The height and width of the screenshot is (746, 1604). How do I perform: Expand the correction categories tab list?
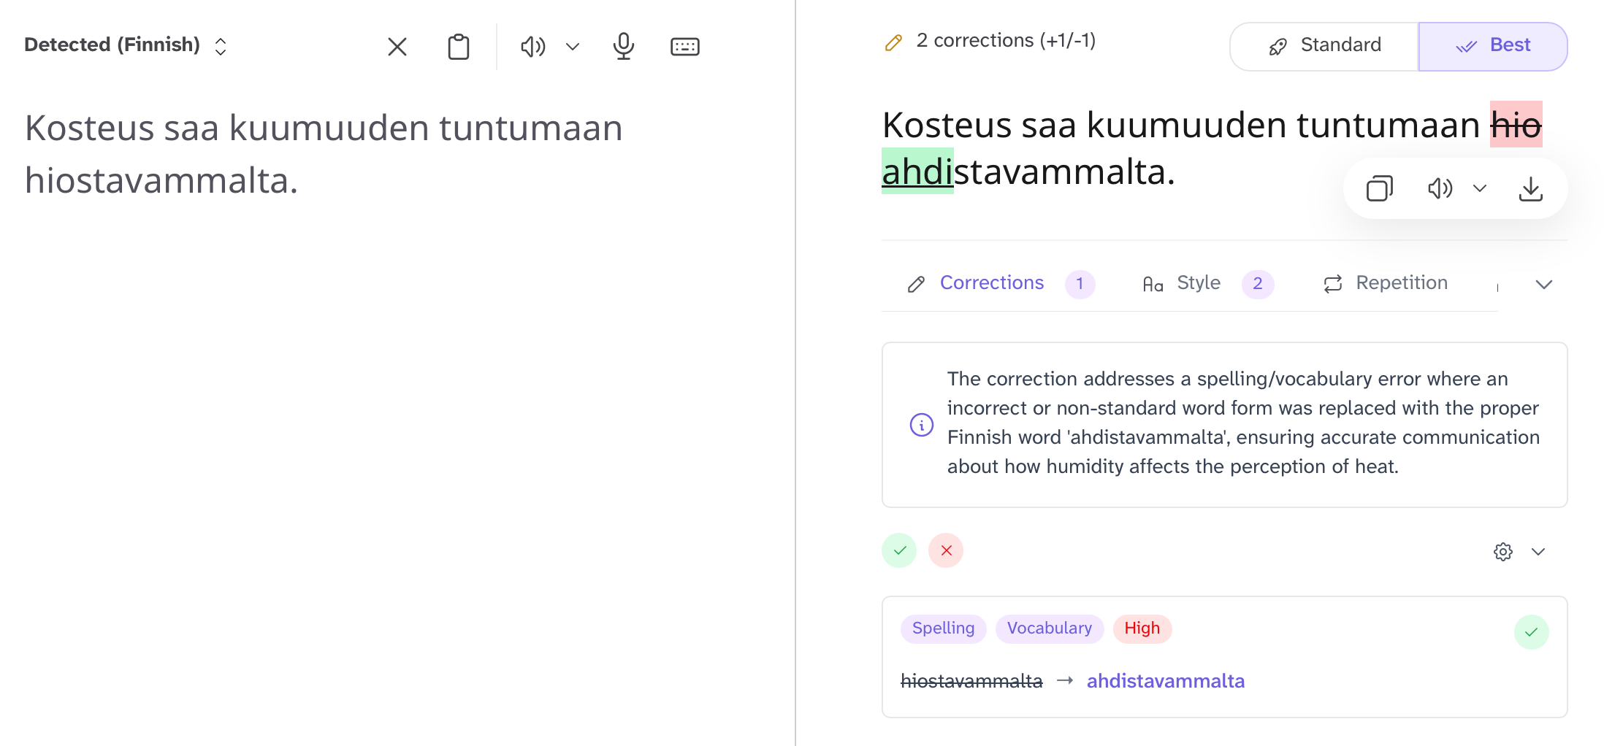pos(1543,284)
